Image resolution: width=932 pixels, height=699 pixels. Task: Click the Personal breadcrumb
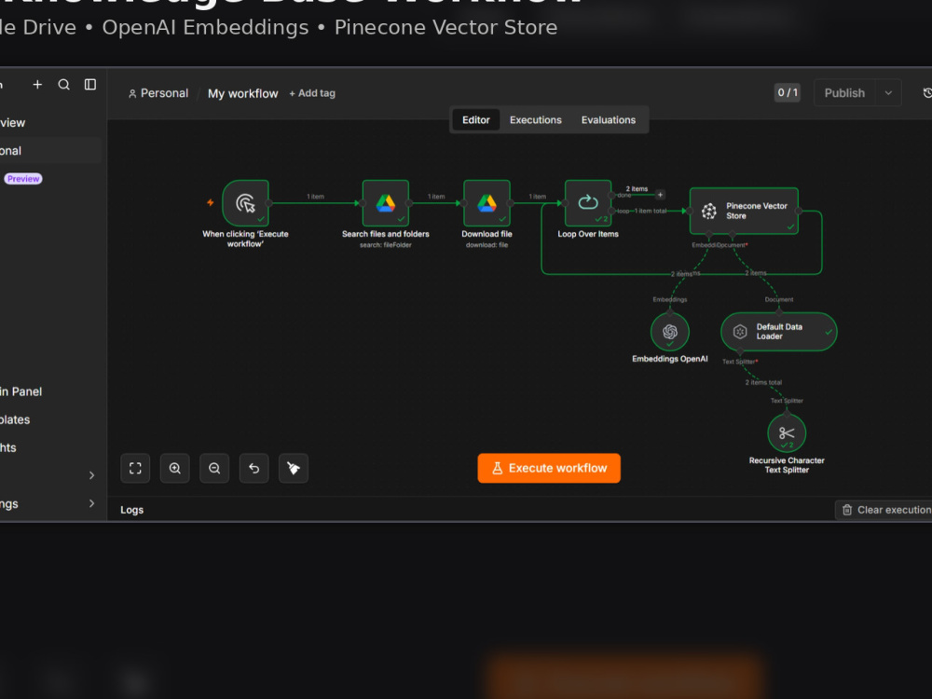(x=158, y=93)
